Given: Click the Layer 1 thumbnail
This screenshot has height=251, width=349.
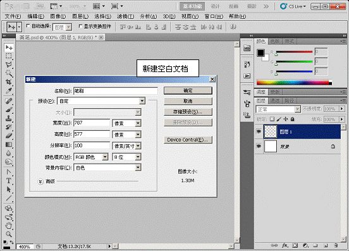Looking at the screenshot, I should click(270, 132).
